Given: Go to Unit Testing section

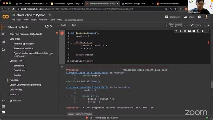Looking at the screenshot, I should (16, 90).
